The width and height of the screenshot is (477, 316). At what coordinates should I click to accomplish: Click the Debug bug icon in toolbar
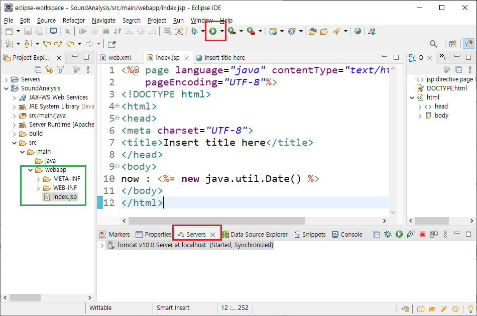pos(194,31)
